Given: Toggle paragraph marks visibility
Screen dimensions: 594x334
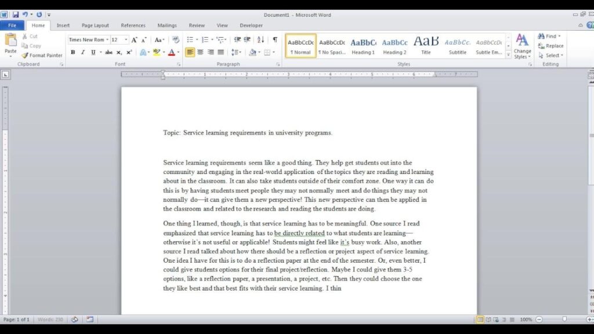Looking at the screenshot, I should pos(274,39).
